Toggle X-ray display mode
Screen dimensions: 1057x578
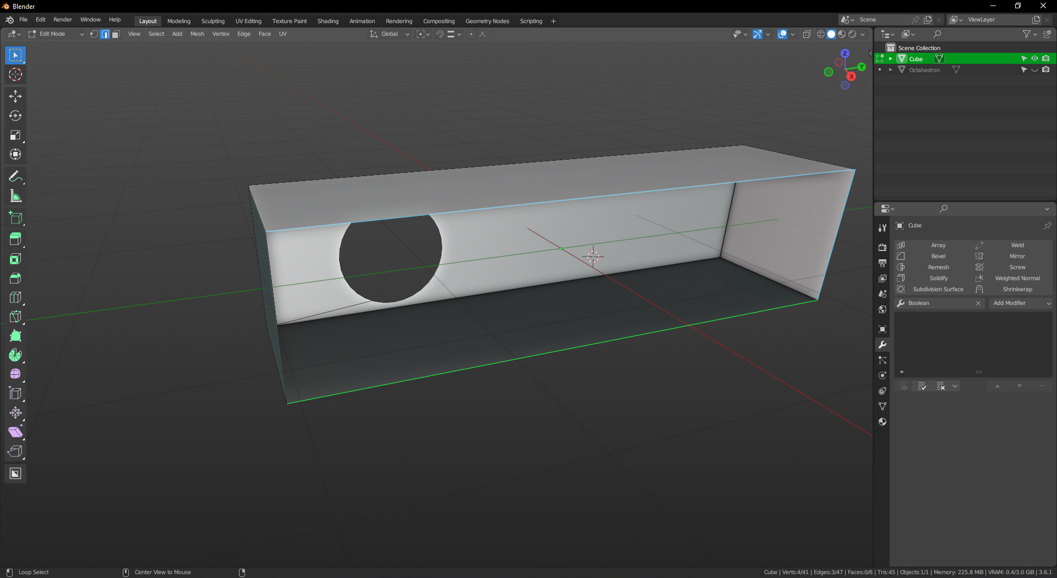(807, 34)
